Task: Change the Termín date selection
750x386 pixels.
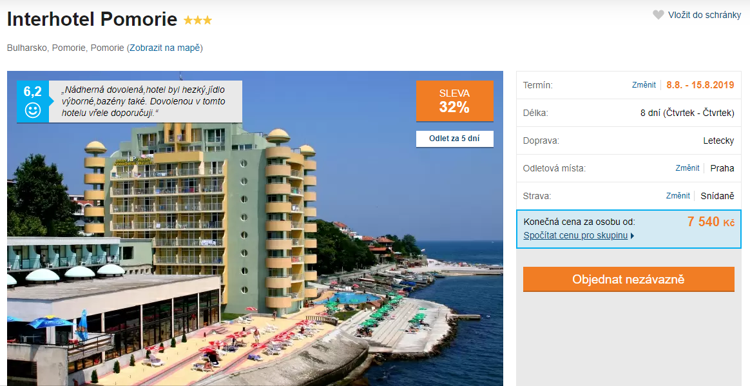Action: point(644,85)
